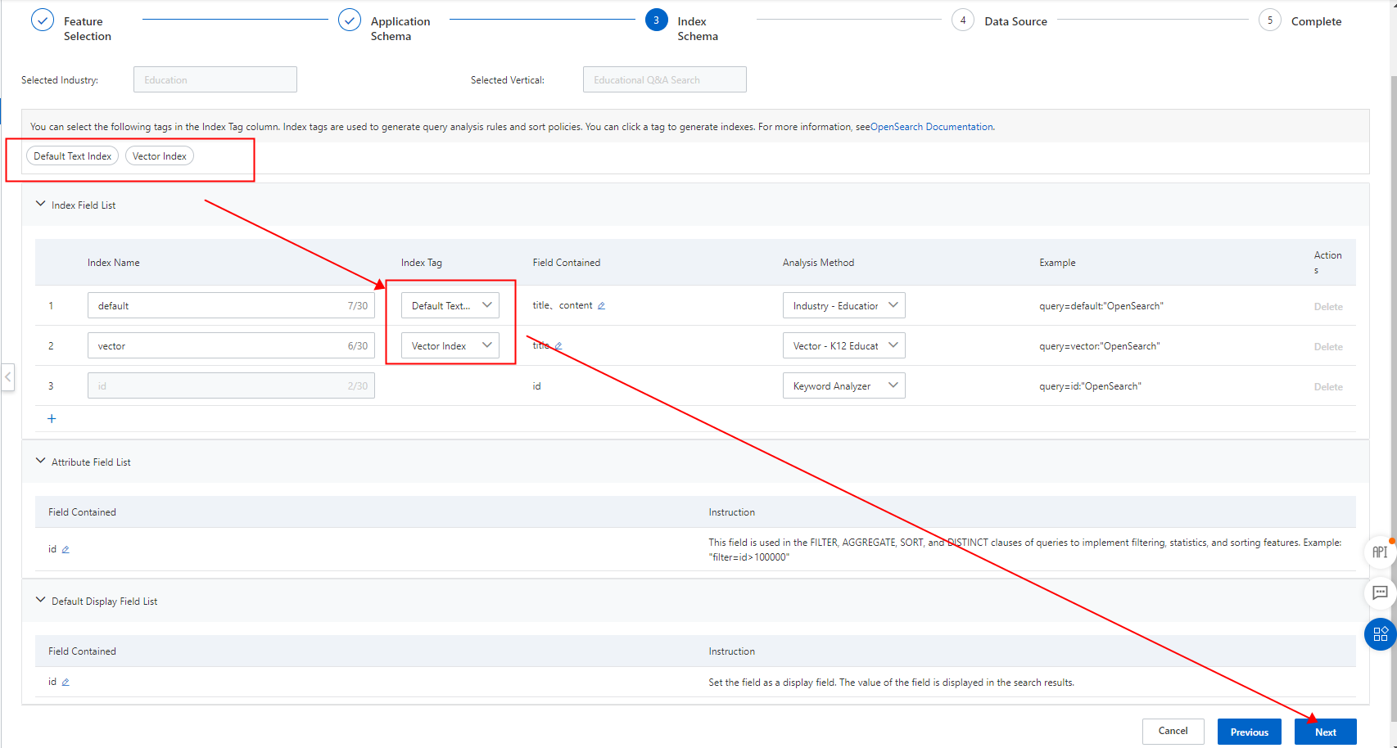Focus the vector index name field
Image resolution: width=1397 pixels, height=748 pixels.
tap(231, 345)
